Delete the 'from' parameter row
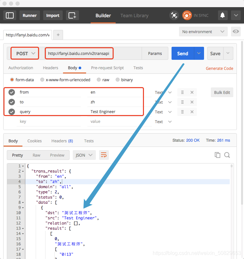The width and height of the screenshot is (244, 259). point(192,92)
